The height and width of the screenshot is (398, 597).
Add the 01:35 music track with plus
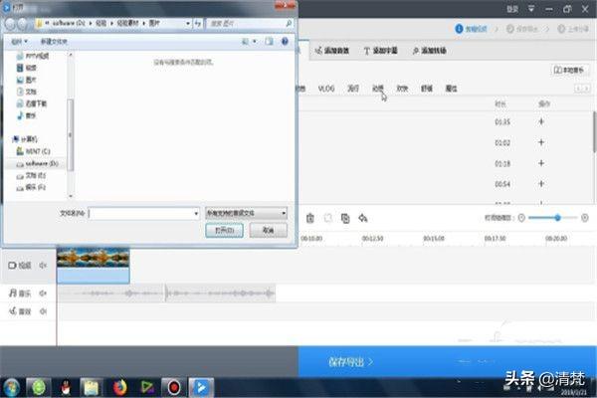coord(541,121)
